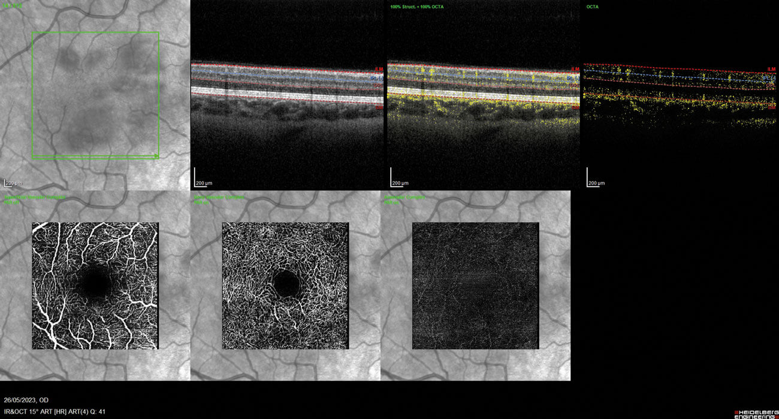
Task: Click the 200 µm scale bar on the infrared fundus image
Action: pyautogui.click(x=11, y=182)
